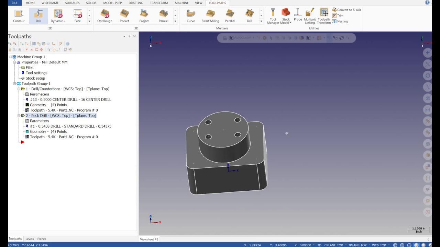Viewport: 440px width, 247px height.
Task: Open the Tool Manager
Action: pos(273,16)
